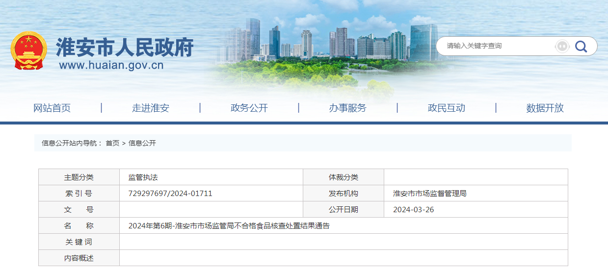Click the publication date 2024-03-26
This screenshot has width=608, height=272.
click(414, 210)
